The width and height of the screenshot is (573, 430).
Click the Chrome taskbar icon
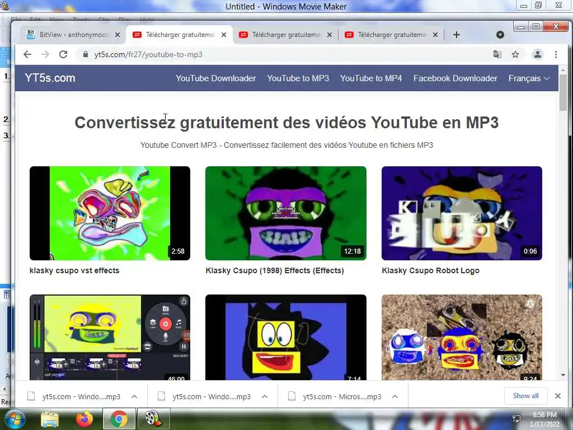click(119, 419)
